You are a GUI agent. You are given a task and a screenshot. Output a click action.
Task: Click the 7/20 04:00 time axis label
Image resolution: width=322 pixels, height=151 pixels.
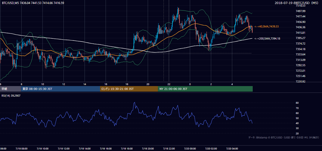(x=232, y=149)
